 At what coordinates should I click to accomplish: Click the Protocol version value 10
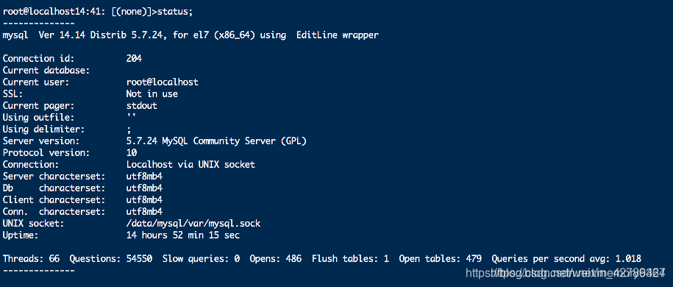[x=132, y=152]
